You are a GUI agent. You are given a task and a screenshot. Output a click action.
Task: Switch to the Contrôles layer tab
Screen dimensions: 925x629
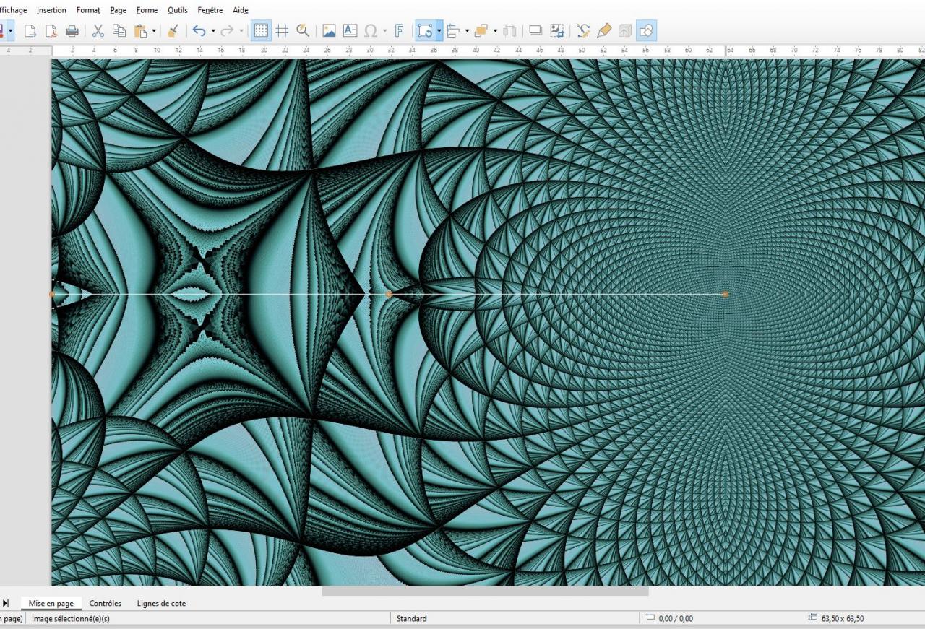[106, 603]
